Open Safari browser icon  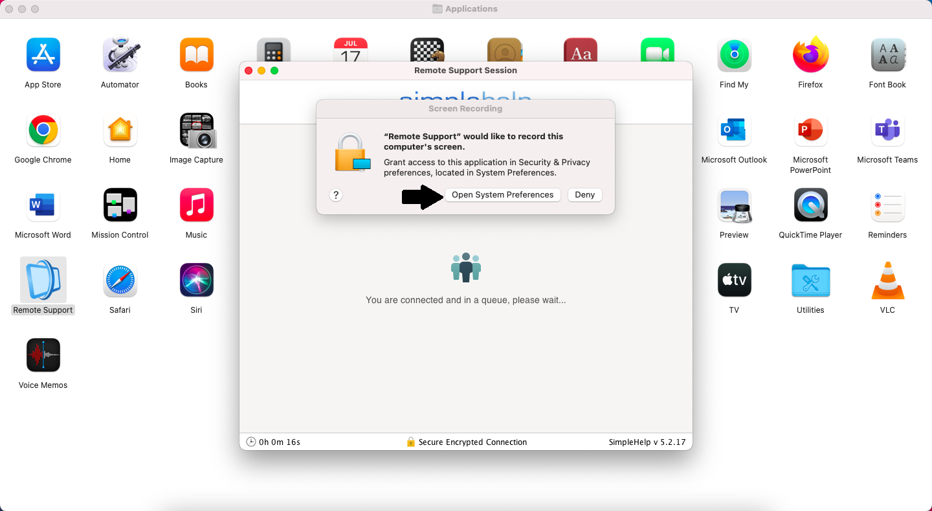point(120,280)
